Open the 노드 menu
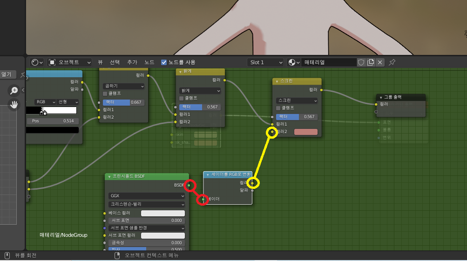 pos(149,62)
